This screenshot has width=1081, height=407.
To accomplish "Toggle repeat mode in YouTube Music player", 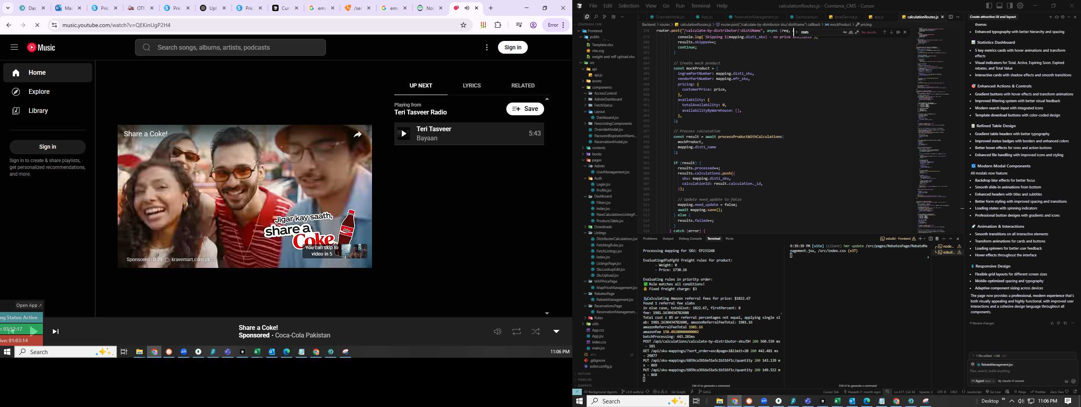I will (517, 331).
